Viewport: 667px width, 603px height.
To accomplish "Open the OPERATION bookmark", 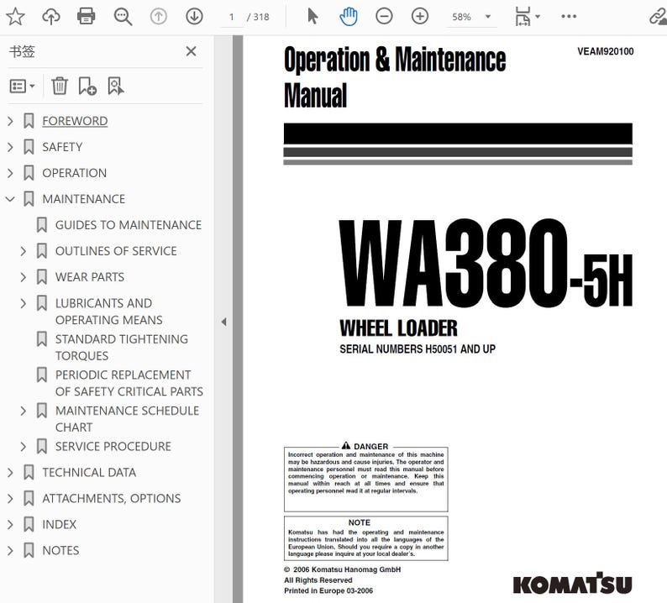I will (75, 173).
